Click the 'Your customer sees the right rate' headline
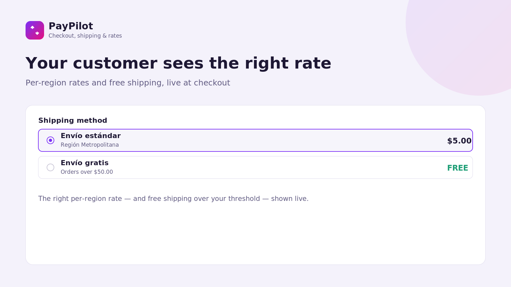Image resolution: width=511 pixels, height=287 pixels. click(x=178, y=63)
